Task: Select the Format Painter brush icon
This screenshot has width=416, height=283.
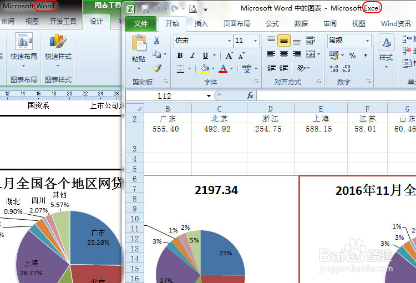Action: 157,68
